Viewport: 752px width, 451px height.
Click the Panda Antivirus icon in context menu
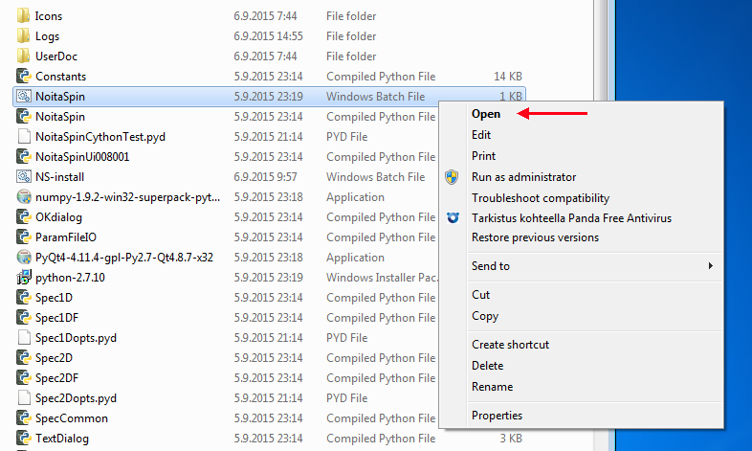(453, 217)
